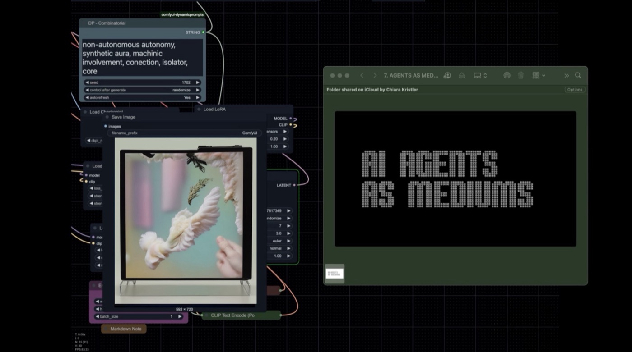Collapse the CLIP Text Encode node using its dot

(206, 315)
